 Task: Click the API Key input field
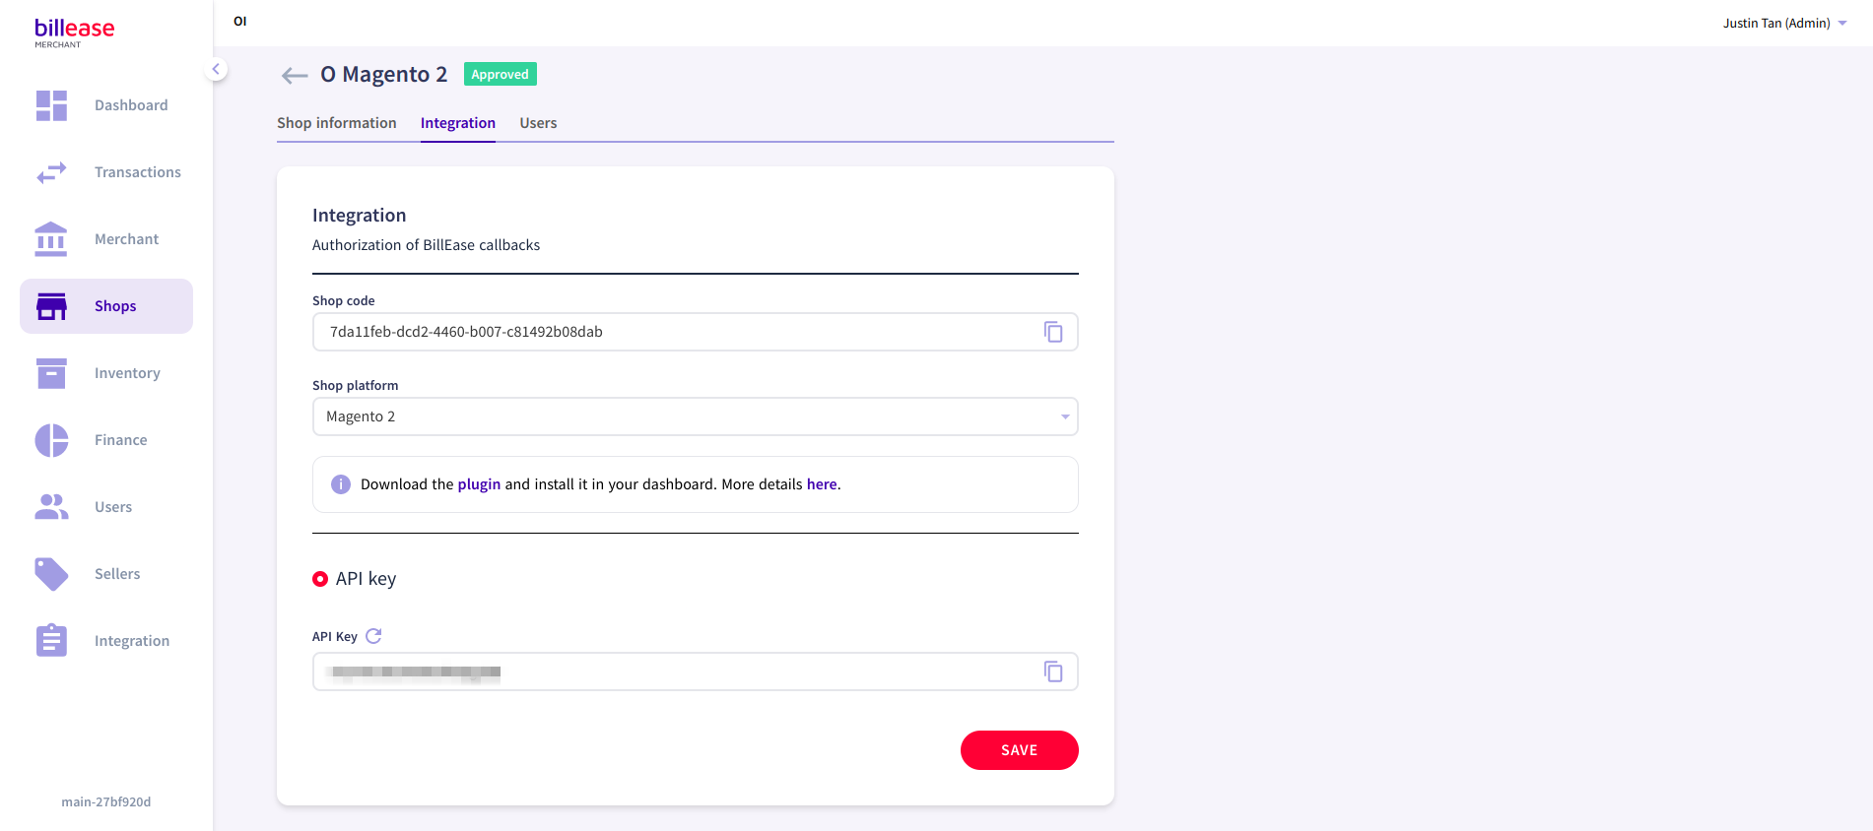[x=696, y=671]
